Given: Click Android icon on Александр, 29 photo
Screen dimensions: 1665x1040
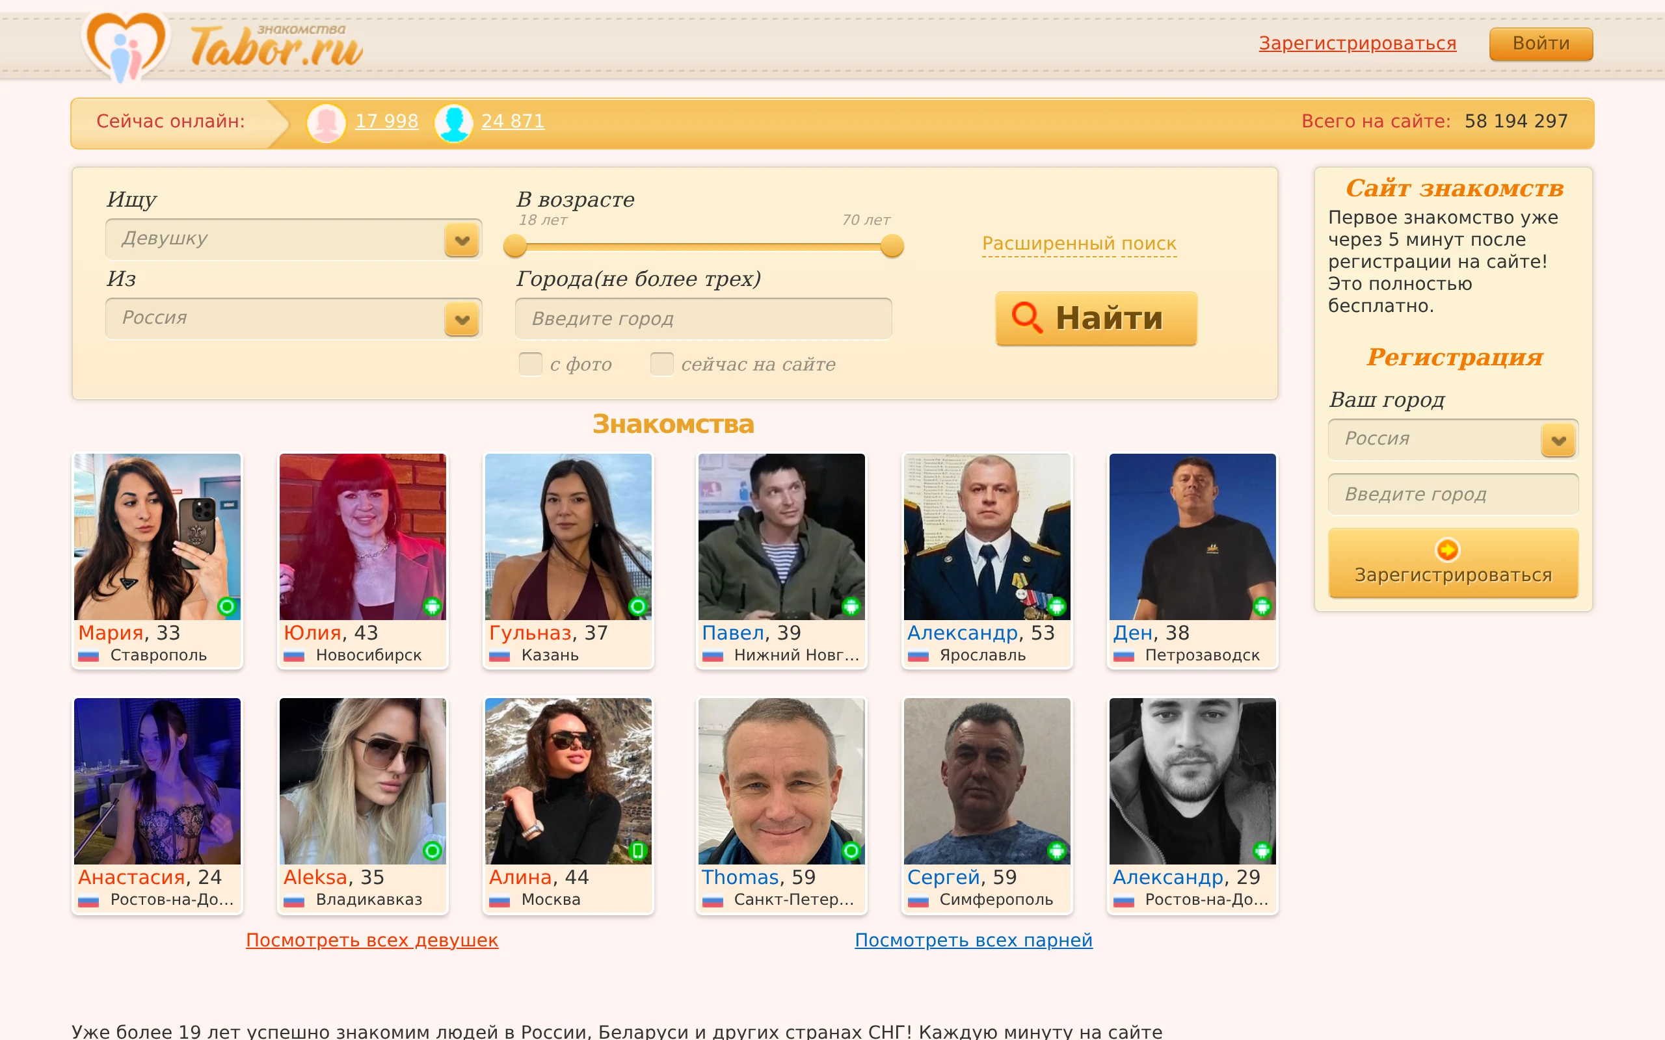Looking at the screenshot, I should 1262,851.
